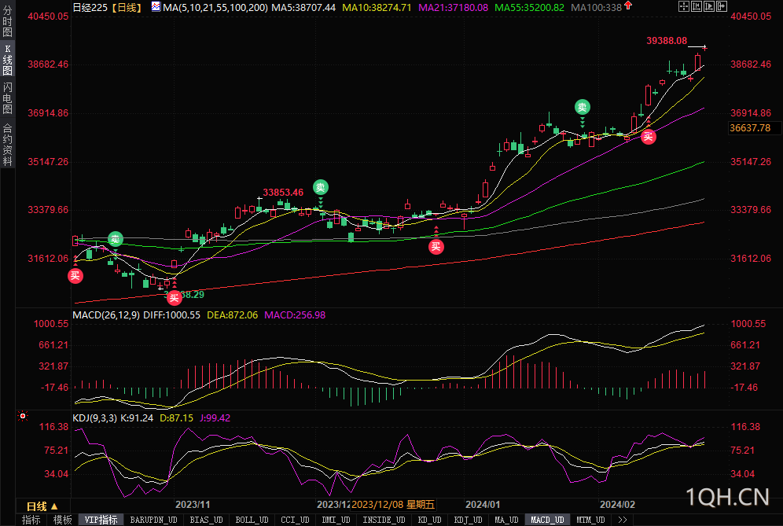This screenshot has width=783, height=526.
Task: Select the BARUPDN_UD indicator
Action: coord(153,520)
